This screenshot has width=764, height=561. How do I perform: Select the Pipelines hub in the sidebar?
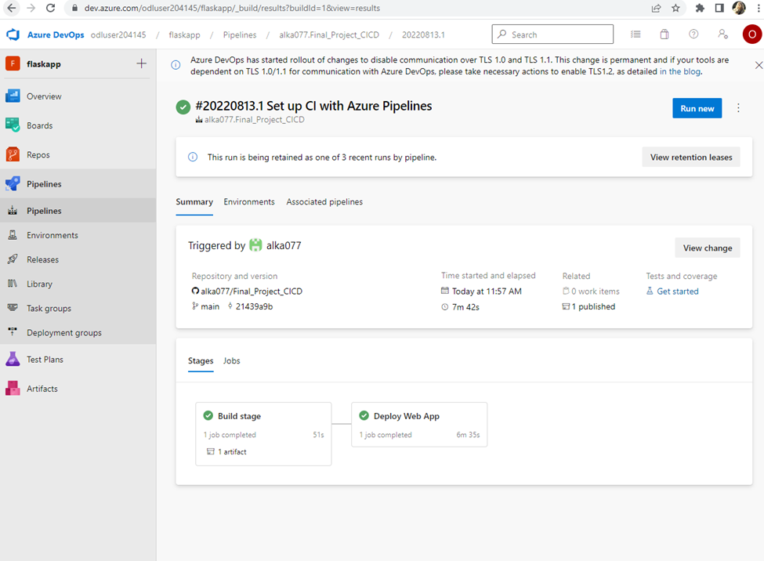click(x=78, y=184)
